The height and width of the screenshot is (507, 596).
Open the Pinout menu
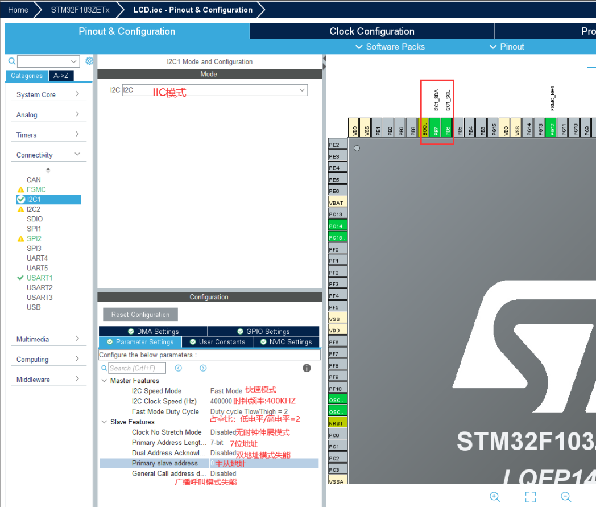pyautogui.click(x=507, y=47)
